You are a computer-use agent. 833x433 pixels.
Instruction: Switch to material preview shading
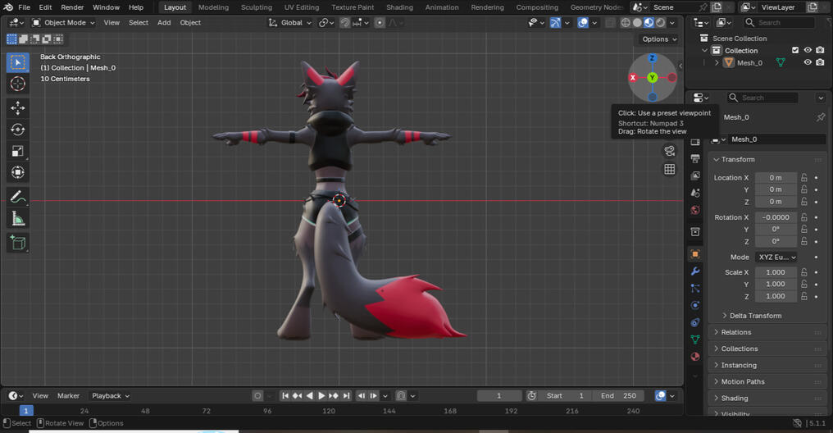coord(649,23)
